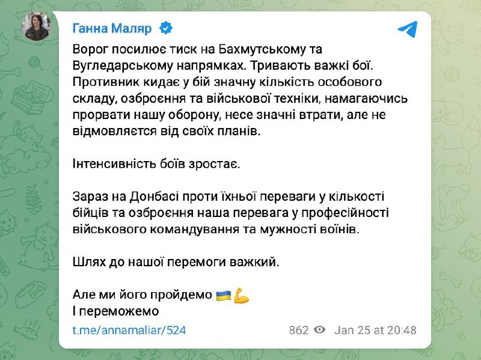Click the final line "І переможемо"
481x360 pixels.
pos(115,311)
